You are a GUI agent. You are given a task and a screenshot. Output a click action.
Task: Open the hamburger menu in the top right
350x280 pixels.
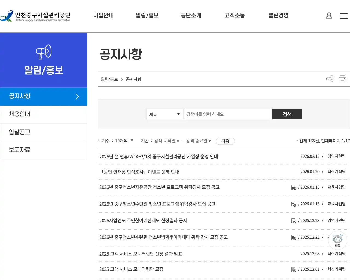click(344, 16)
